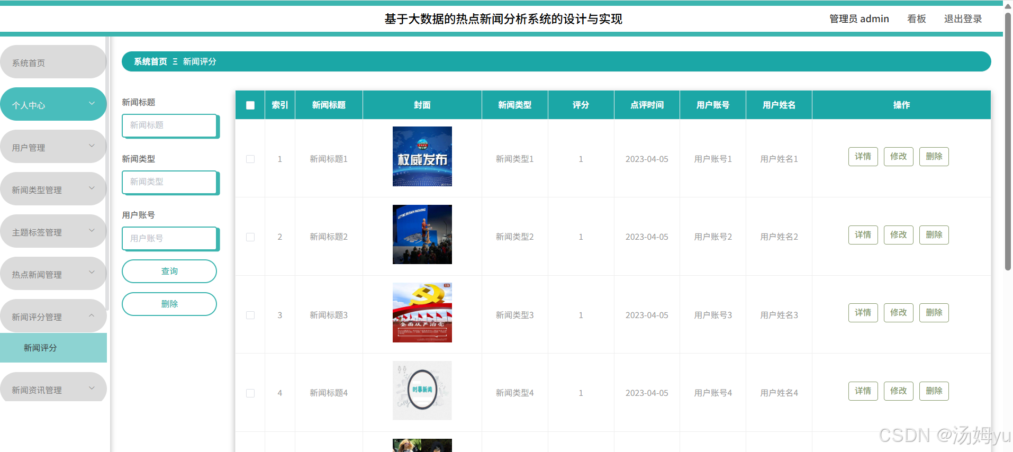Viewport: 1013px width, 452px height.
Task: Open 新闻类型管理 in the sidebar
Action: 53,189
